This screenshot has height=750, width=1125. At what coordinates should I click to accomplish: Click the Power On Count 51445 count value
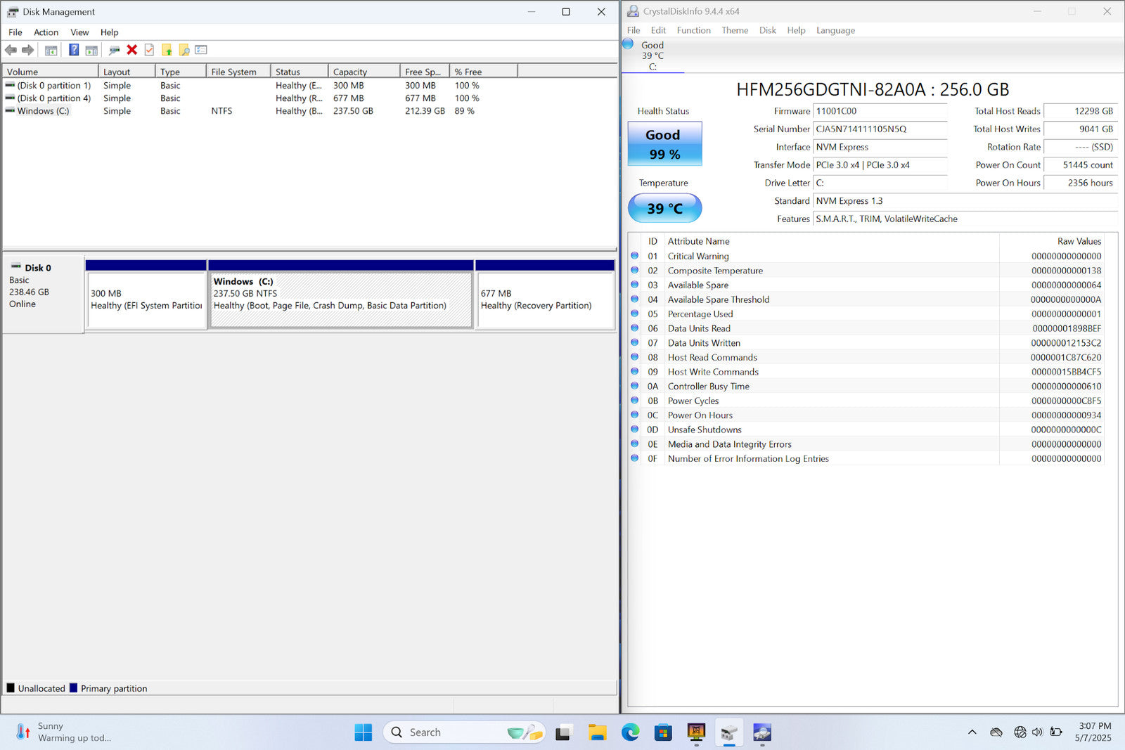point(1081,165)
